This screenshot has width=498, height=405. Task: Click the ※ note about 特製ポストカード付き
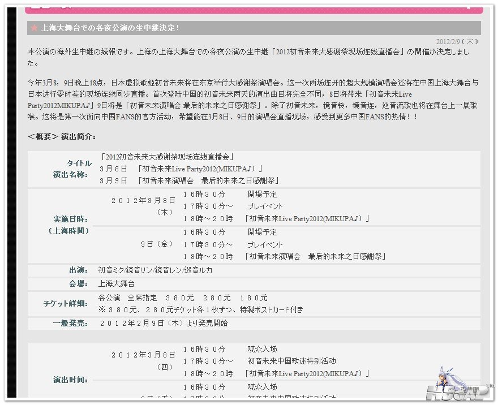click(x=201, y=309)
